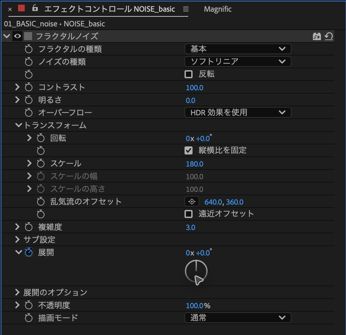Enable the 遠近オフセット checkbox
The height and width of the screenshot is (335, 346).
189,214
